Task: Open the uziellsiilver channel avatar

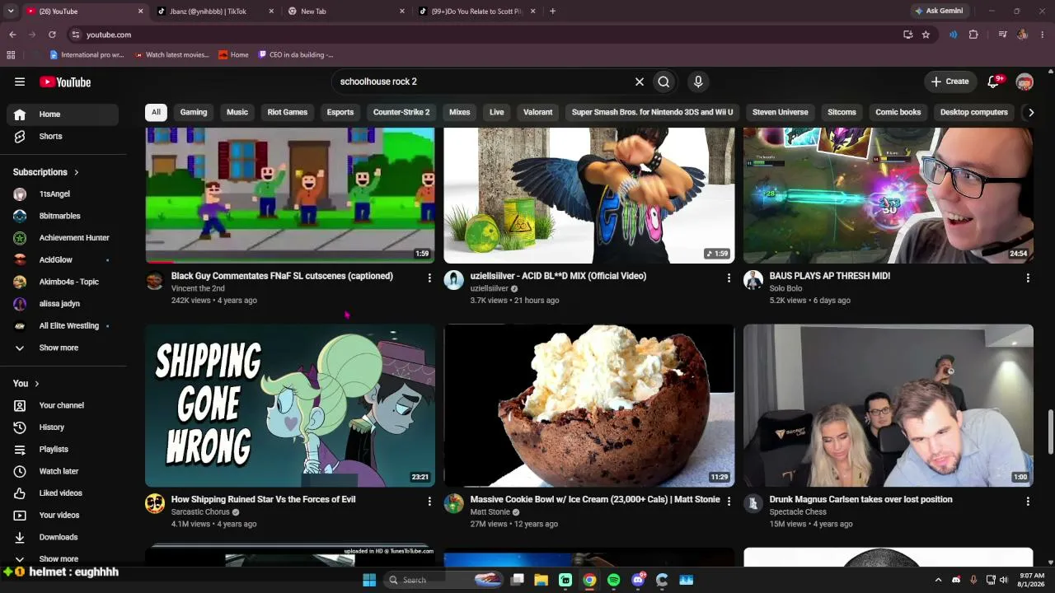Action: pyautogui.click(x=454, y=281)
